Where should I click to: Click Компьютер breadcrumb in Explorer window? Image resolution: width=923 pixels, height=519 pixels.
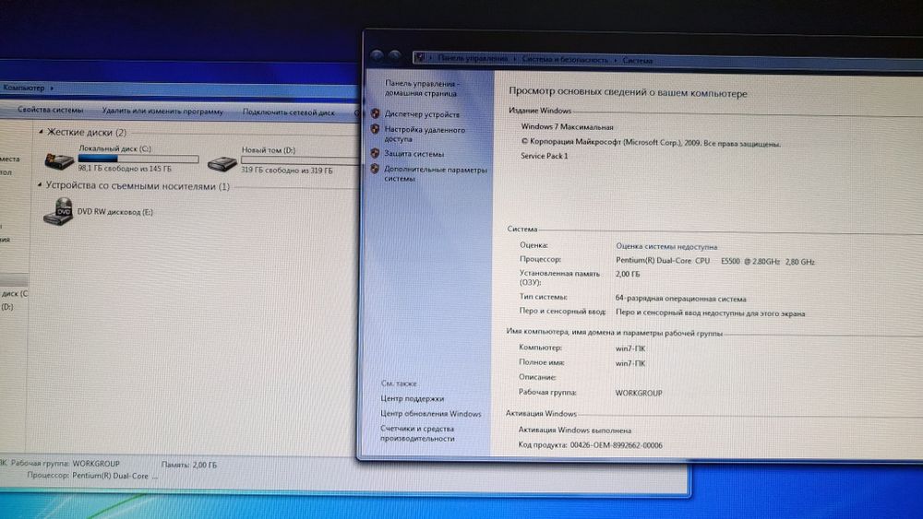point(24,88)
